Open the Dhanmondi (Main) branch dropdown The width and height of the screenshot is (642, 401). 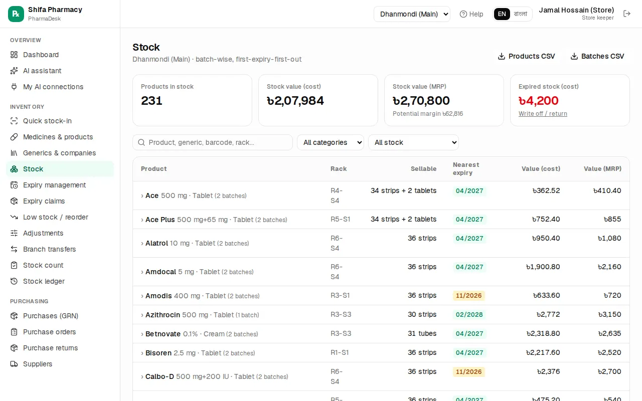click(412, 14)
